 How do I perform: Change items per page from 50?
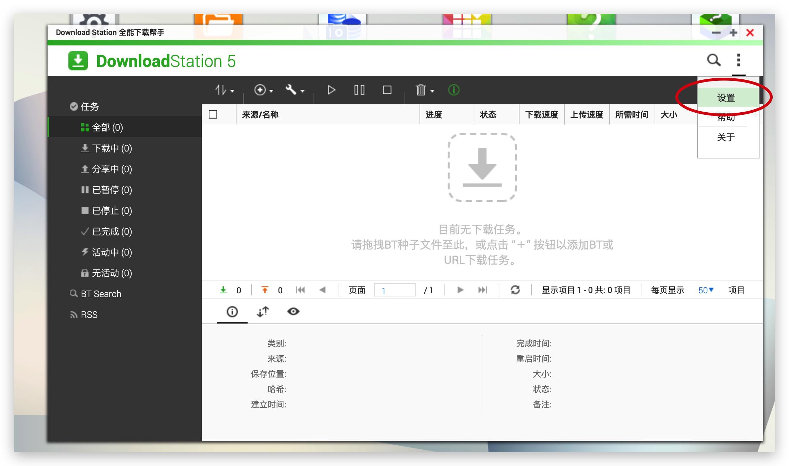pyautogui.click(x=705, y=290)
